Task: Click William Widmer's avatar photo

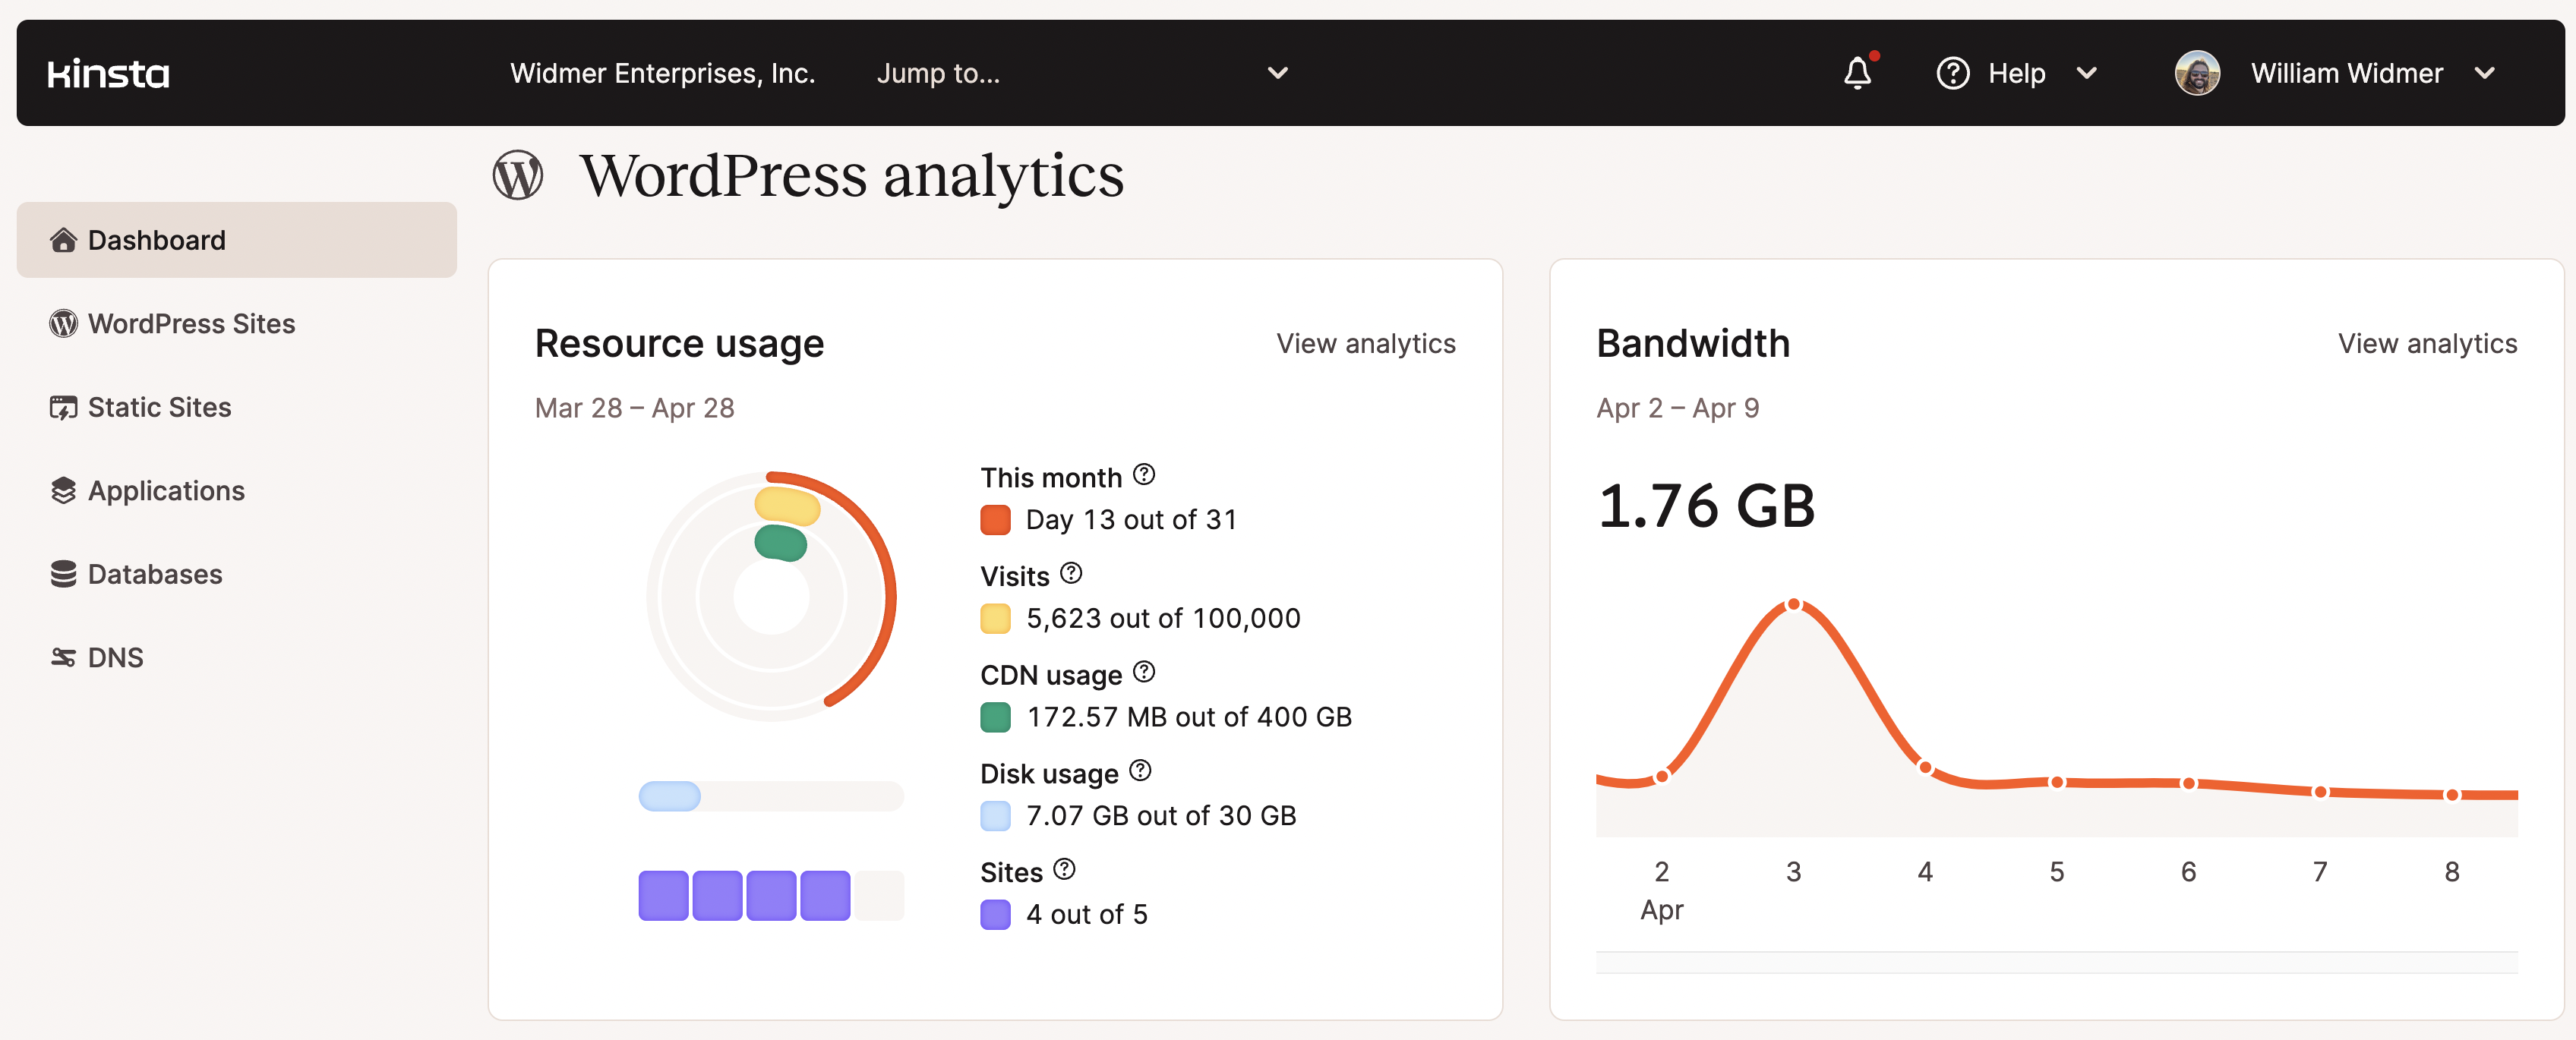Action: click(2197, 73)
